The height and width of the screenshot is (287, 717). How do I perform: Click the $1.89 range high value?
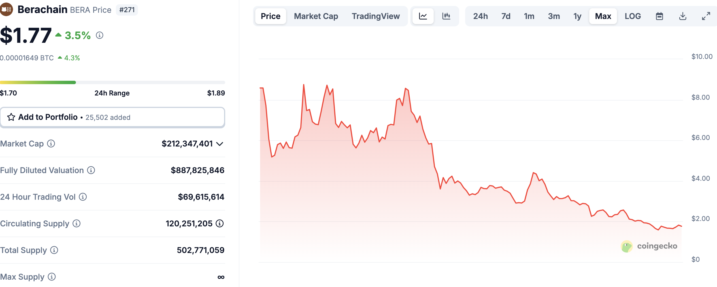pyautogui.click(x=216, y=93)
